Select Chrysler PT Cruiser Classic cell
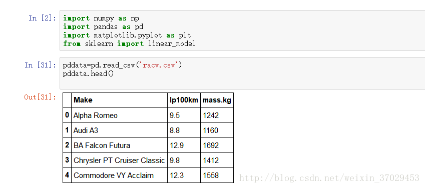 click(119, 160)
